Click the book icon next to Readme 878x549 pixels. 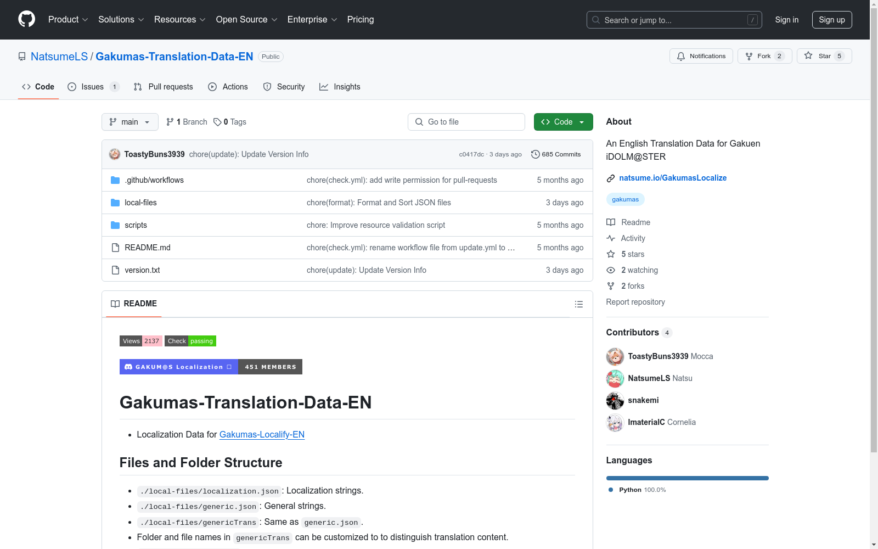pyautogui.click(x=611, y=222)
